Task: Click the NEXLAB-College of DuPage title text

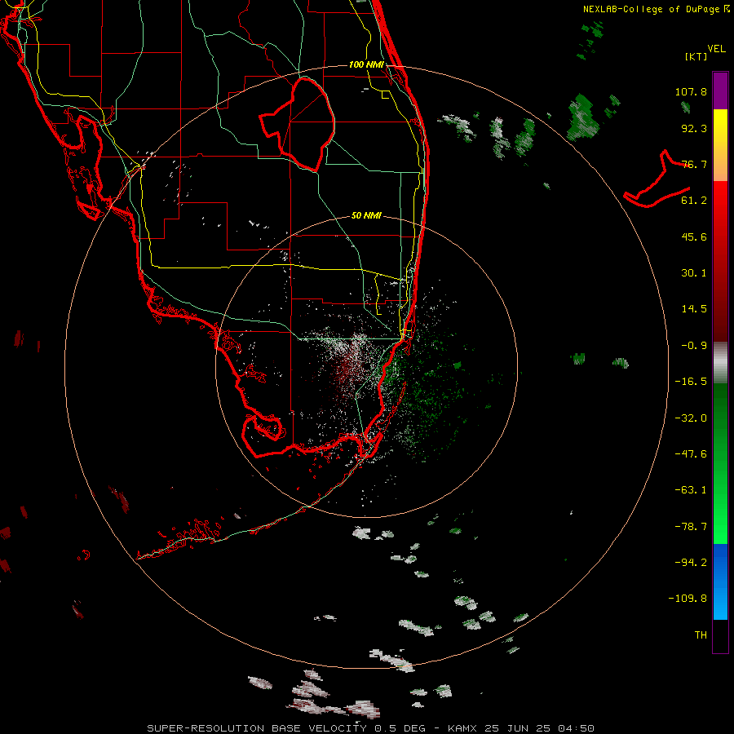Action: coord(656,9)
